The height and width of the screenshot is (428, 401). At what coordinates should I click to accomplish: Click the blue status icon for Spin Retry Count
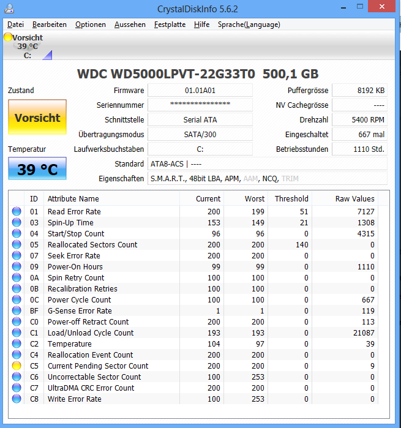(x=17, y=277)
